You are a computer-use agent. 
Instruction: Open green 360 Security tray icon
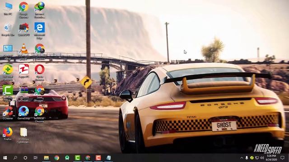252,158
